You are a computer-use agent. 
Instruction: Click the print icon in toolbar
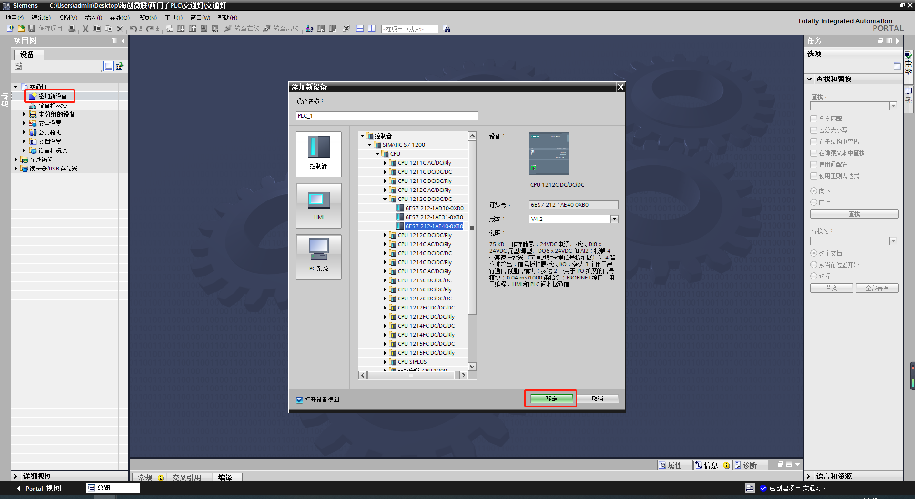[72, 29]
